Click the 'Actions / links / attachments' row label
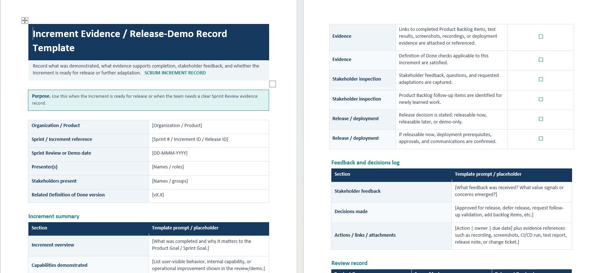This screenshot has width=599, height=273. click(x=365, y=235)
